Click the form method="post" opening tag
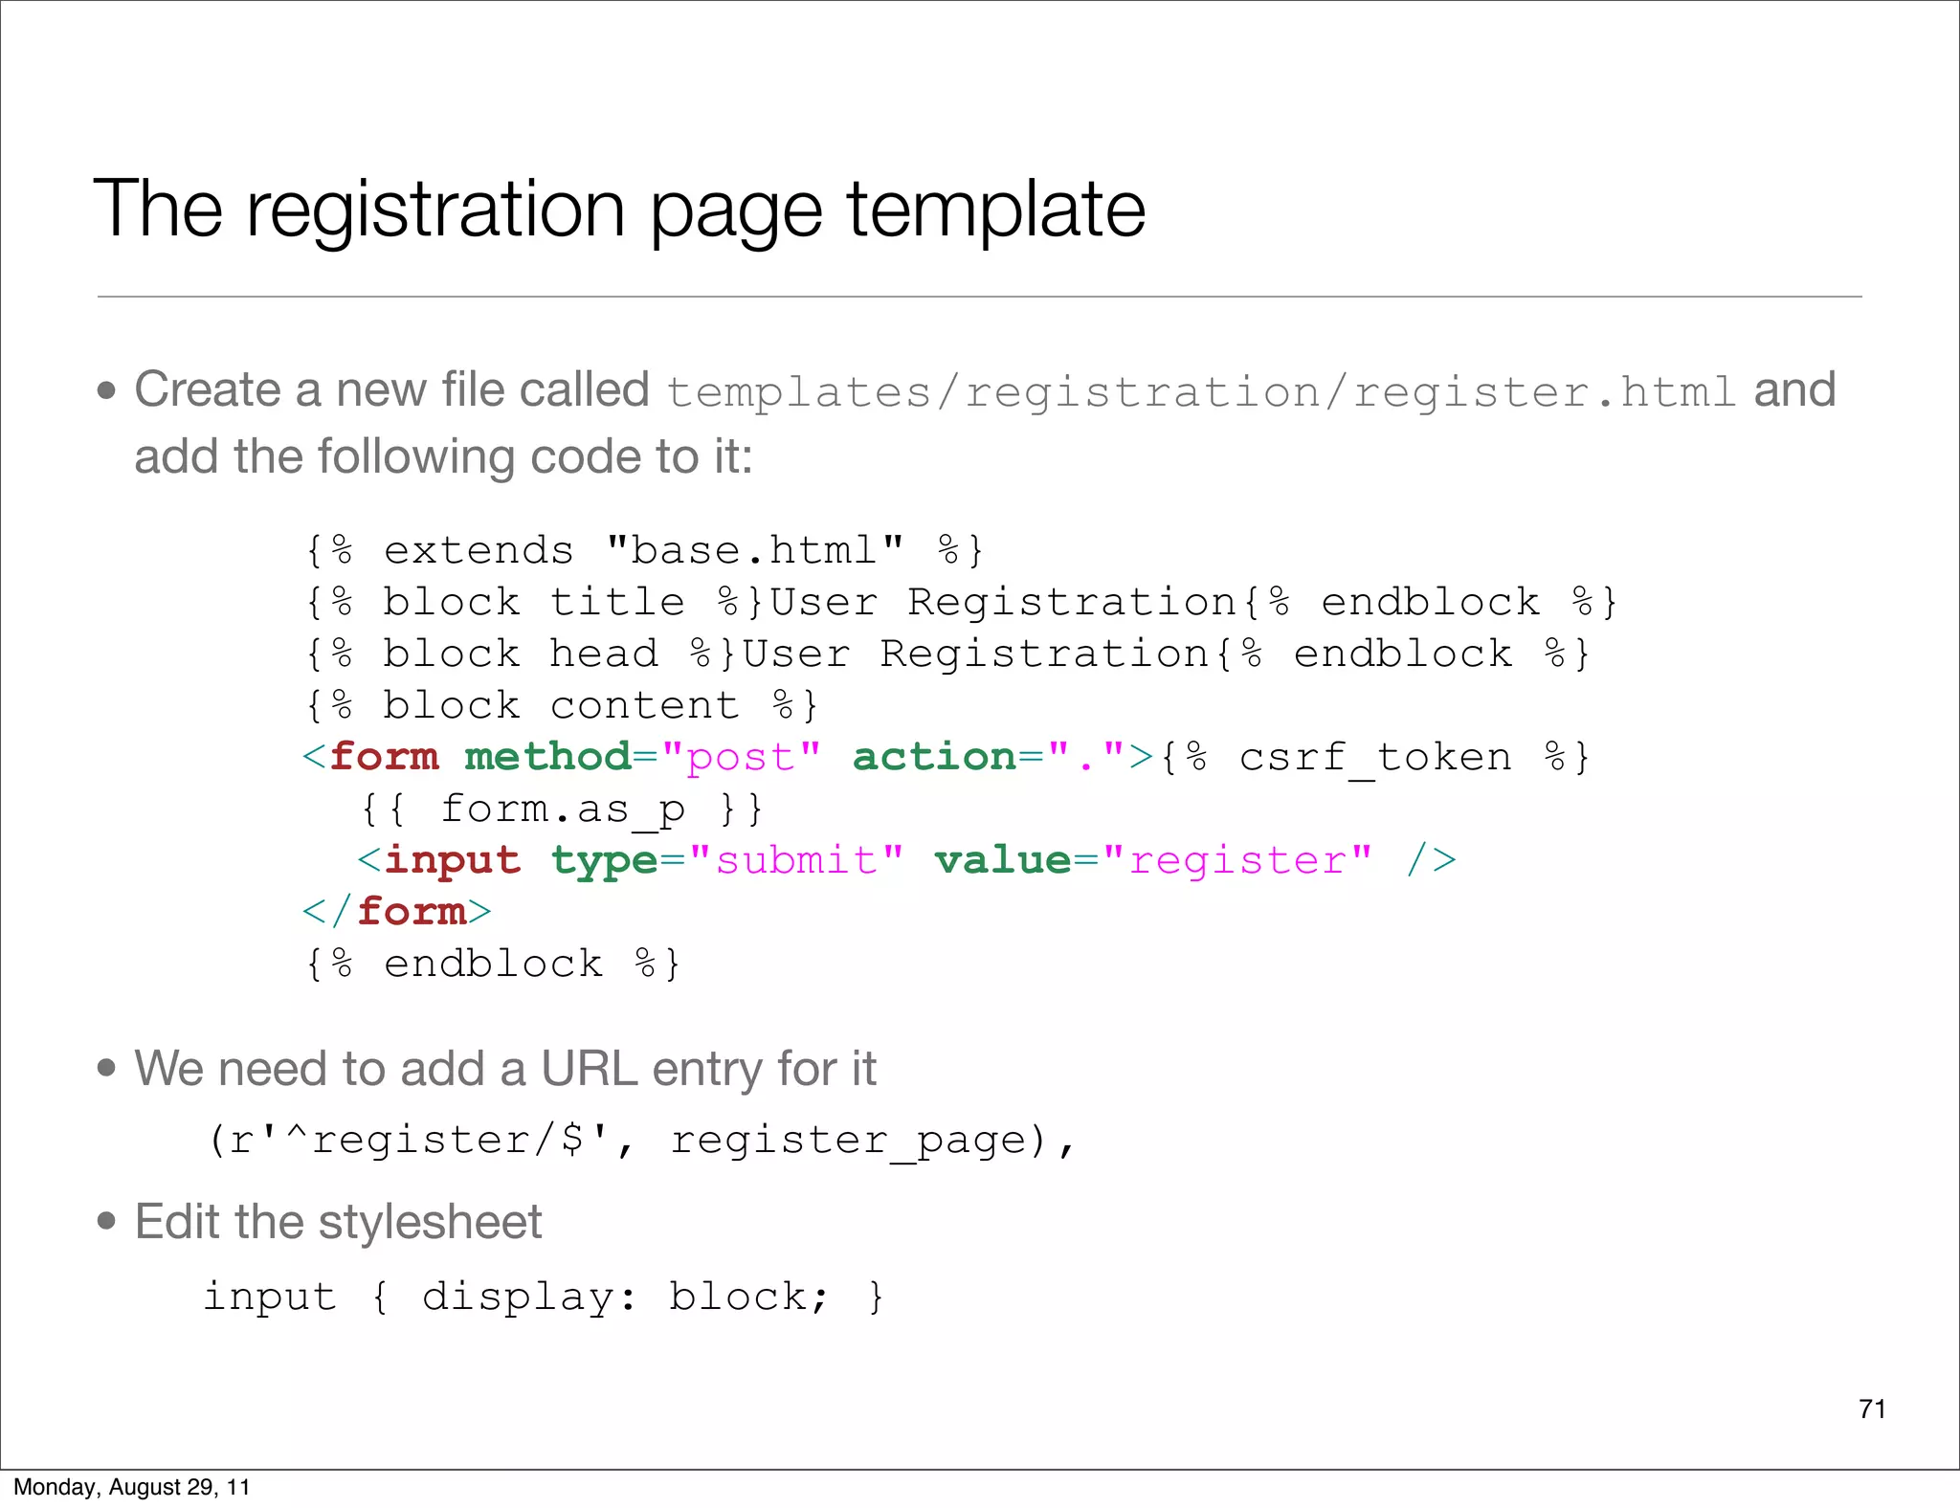 click(x=728, y=757)
